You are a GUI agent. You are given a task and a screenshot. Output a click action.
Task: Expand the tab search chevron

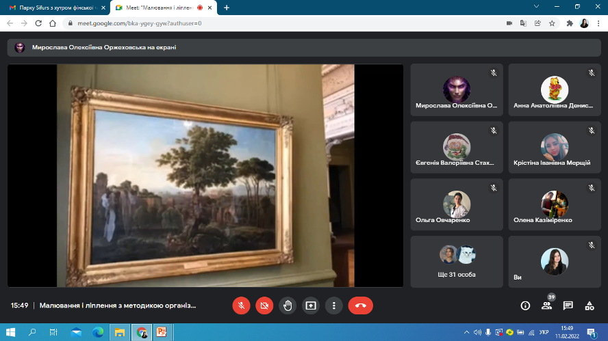(x=536, y=7)
